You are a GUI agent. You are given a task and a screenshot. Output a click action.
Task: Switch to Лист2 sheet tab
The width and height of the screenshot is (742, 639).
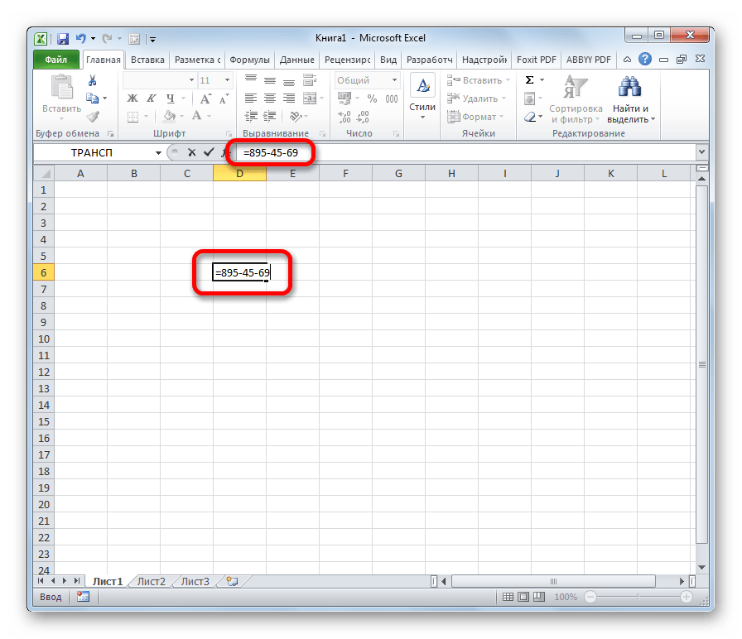pyautogui.click(x=152, y=582)
